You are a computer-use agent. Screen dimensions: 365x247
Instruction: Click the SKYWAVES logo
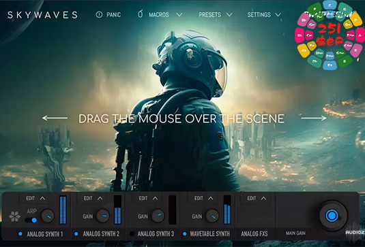coord(42,15)
